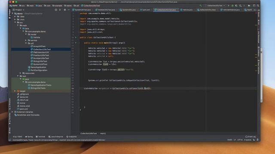
Task: Open FractionUtilsTest in project tree
Action: (41, 55)
